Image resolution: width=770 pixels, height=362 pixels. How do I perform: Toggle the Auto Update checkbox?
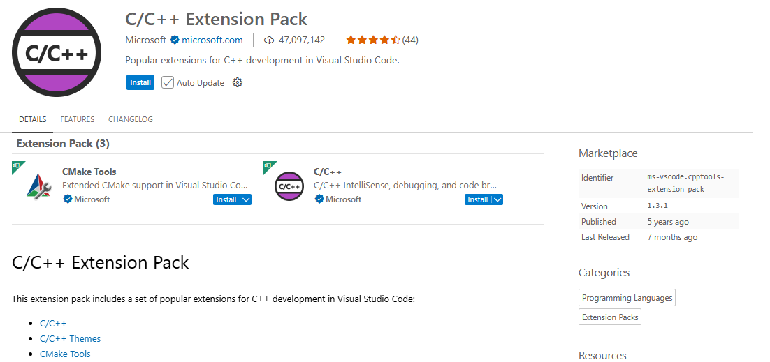click(x=168, y=82)
